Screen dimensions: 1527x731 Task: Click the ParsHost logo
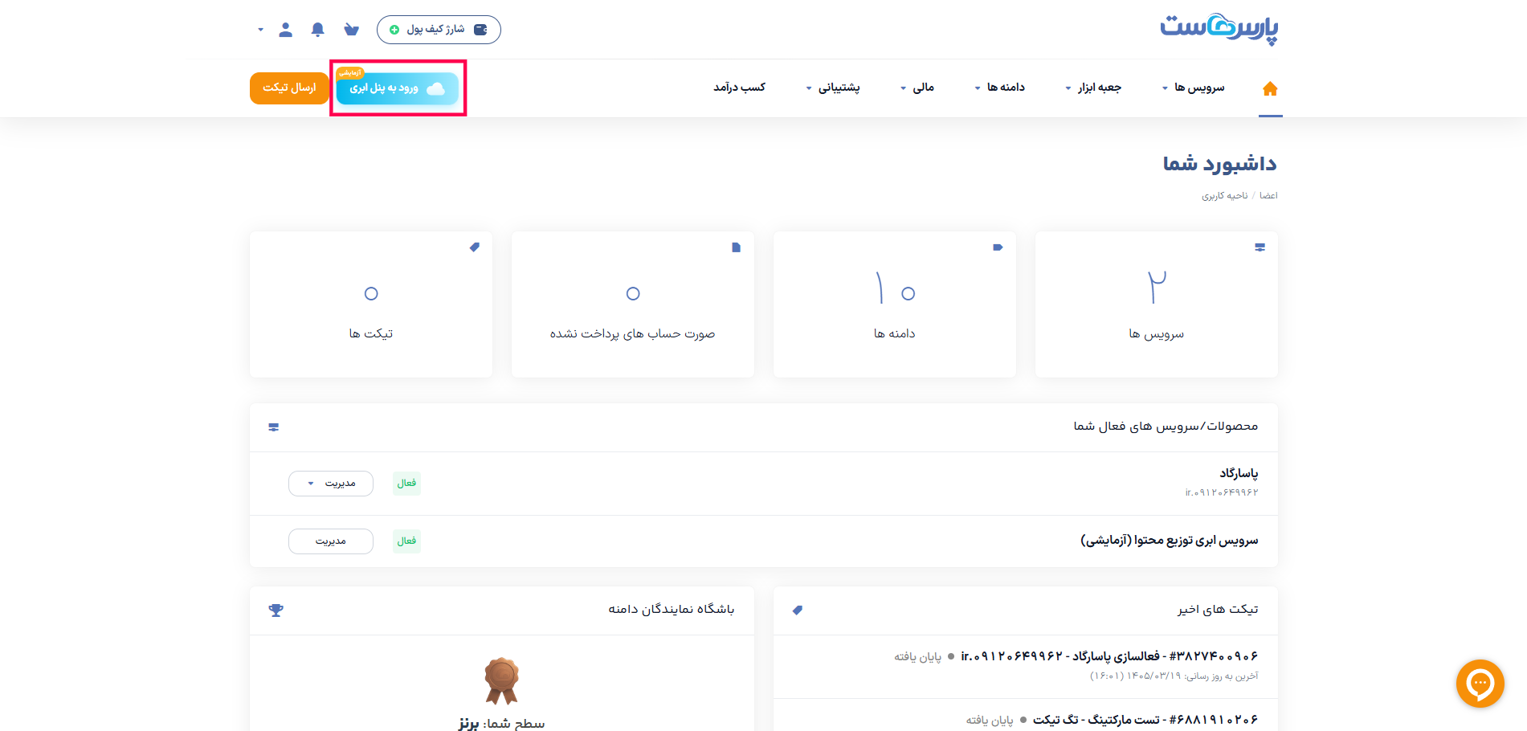coord(1219,29)
